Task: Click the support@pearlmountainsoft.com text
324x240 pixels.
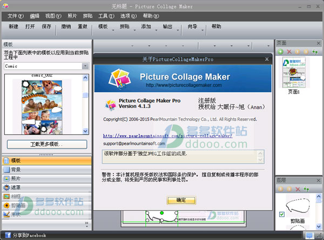Action: pyautogui.click(x=134, y=144)
